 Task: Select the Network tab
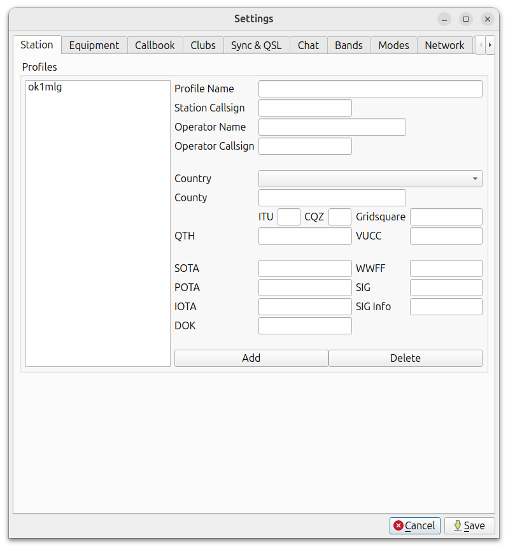pos(444,45)
